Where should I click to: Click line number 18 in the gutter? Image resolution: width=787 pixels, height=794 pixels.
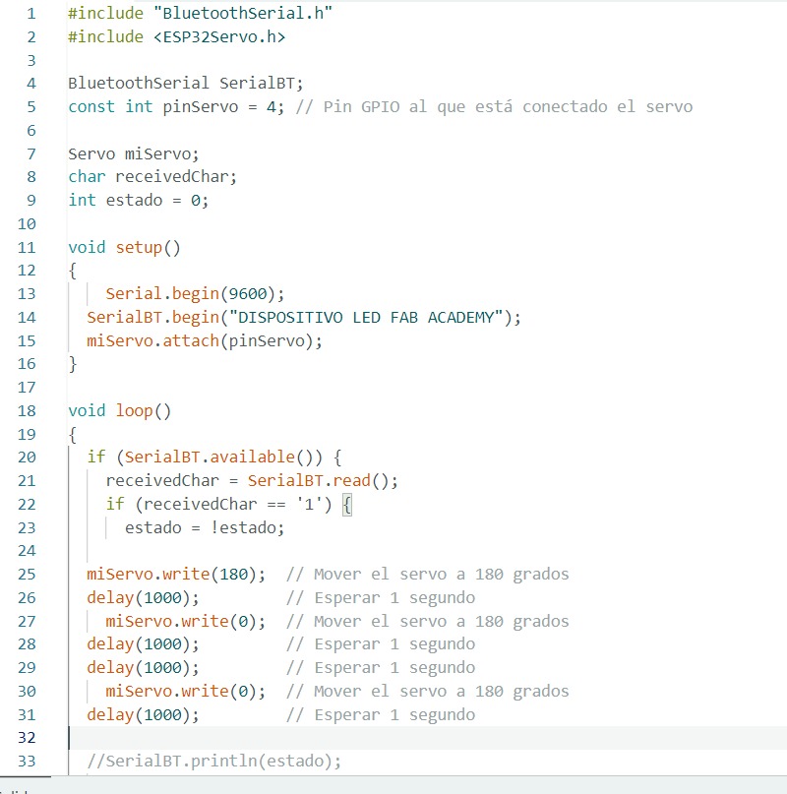tap(27, 410)
